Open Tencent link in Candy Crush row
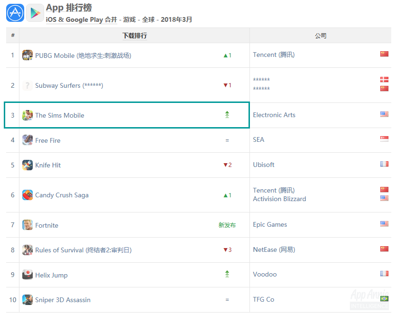Image resolution: width=396 pixels, height=314 pixels. coord(274,190)
